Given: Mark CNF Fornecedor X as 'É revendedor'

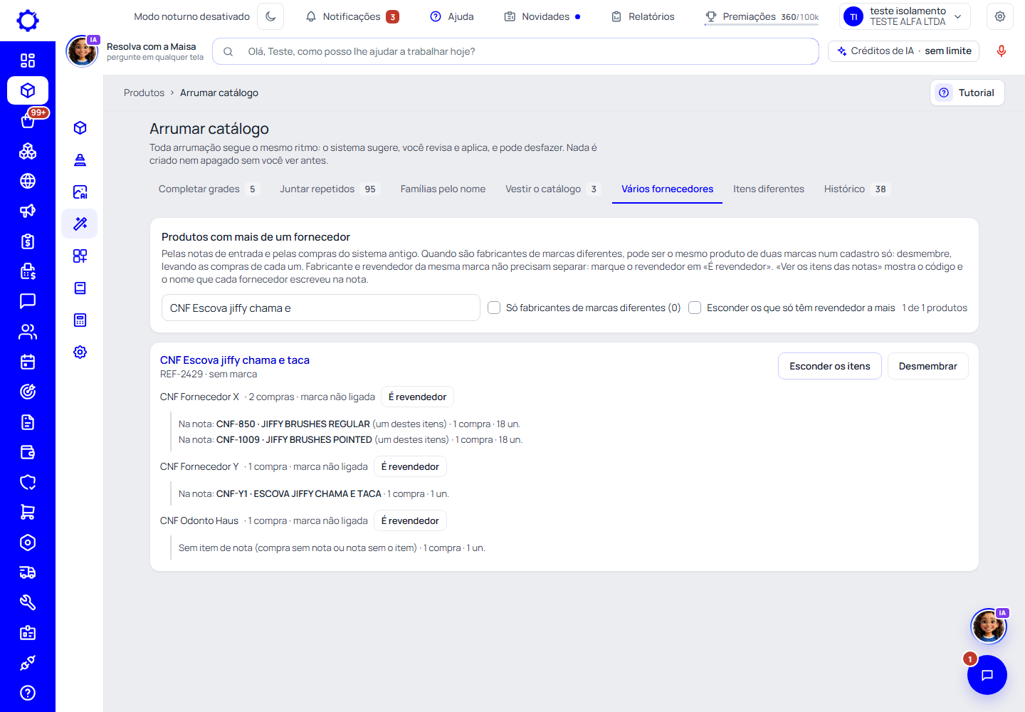Looking at the screenshot, I should pos(417,397).
